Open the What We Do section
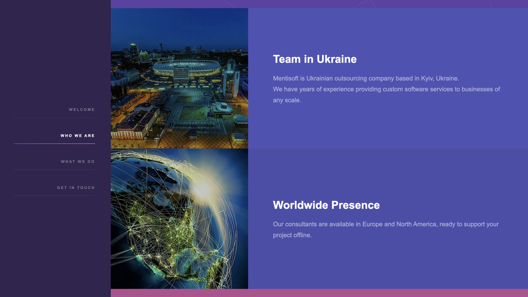 tap(78, 162)
